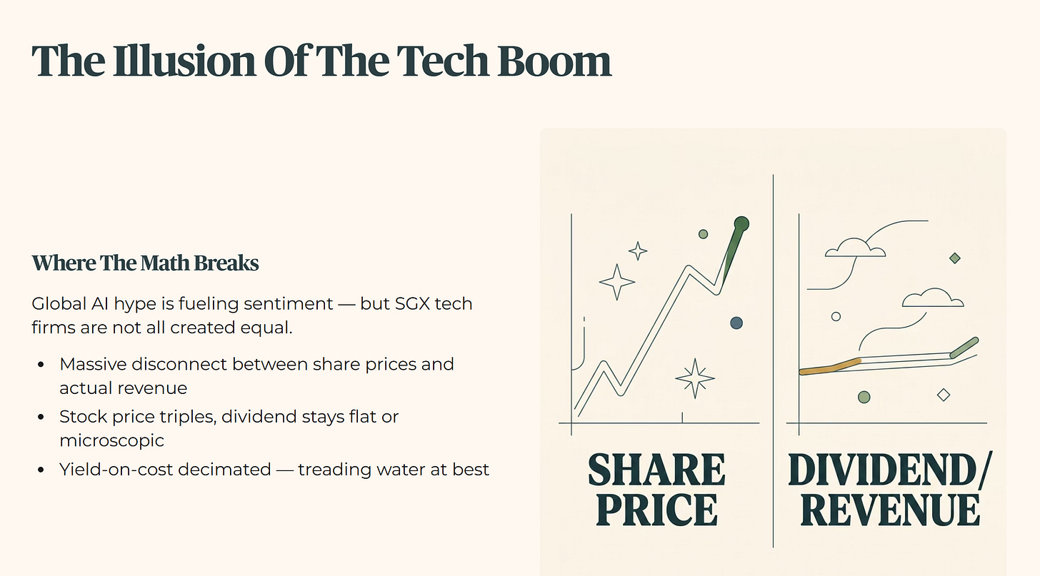1040x576 pixels.
Task: Click the green end segment of dividend line
Action: [964, 347]
